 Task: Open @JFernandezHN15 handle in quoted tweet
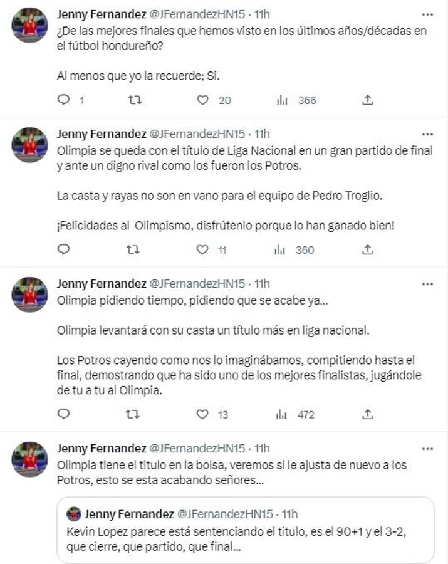click(225, 514)
